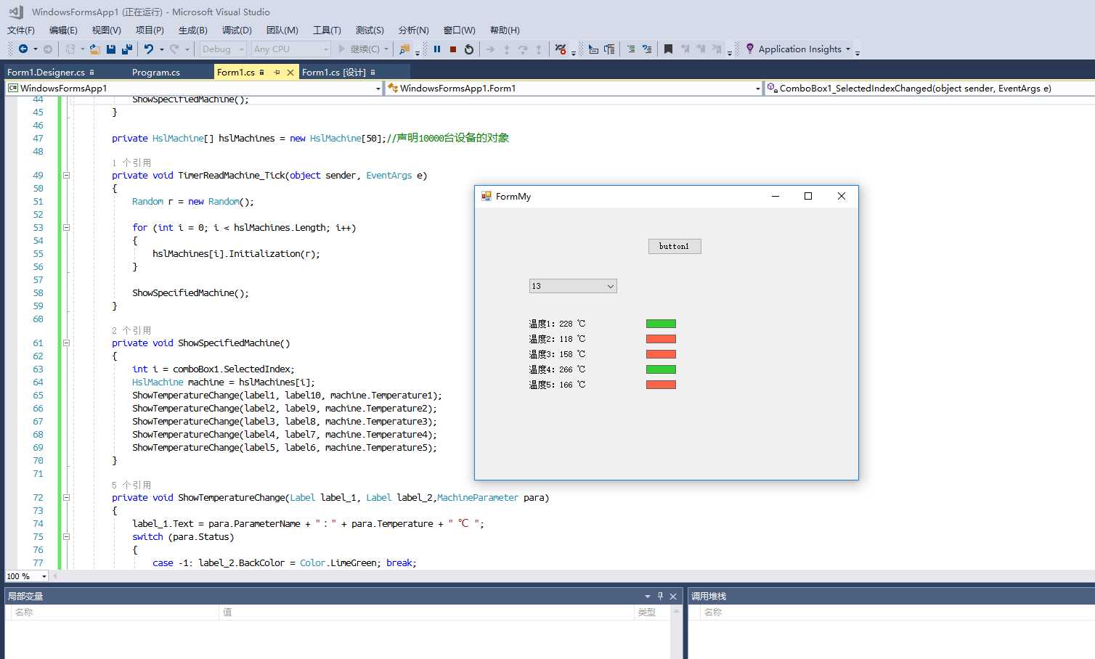The height and width of the screenshot is (659, 1095).
Task: Comment out the selected lines
Action: pyautogui.click(x=631, y=49)
